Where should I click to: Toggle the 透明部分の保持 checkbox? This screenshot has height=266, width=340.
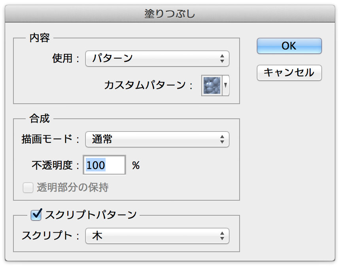[x=28, y=188]
